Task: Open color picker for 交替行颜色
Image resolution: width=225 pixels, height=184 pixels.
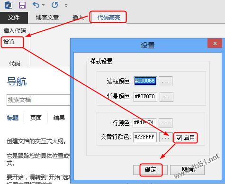Action: (166, 138)
